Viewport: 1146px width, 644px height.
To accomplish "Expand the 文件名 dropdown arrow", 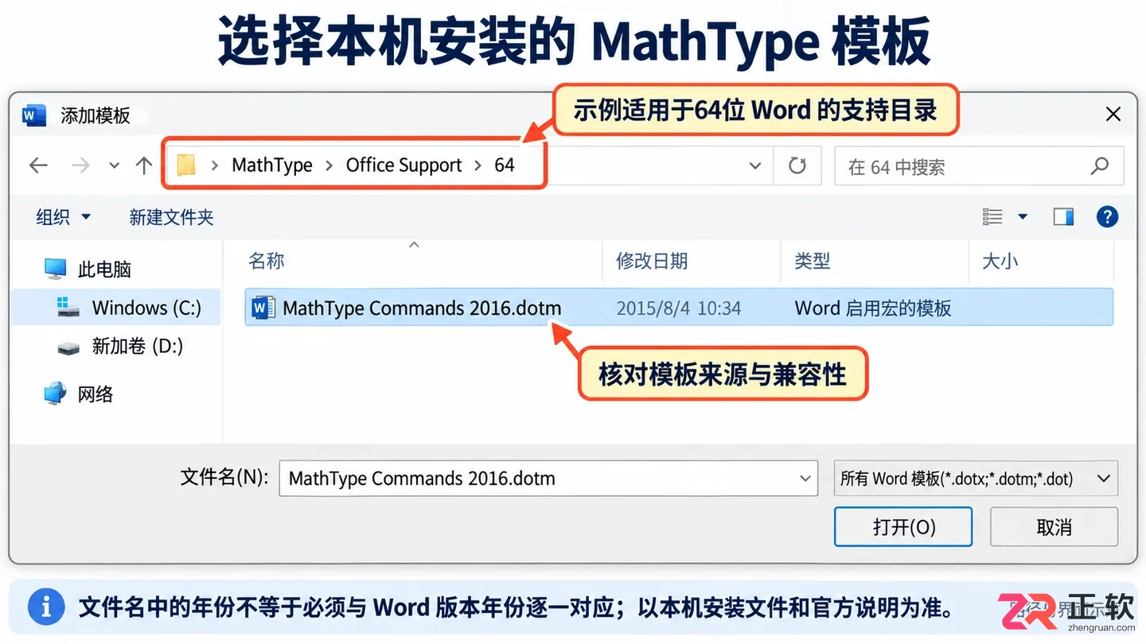I will (x=804, y=478).
